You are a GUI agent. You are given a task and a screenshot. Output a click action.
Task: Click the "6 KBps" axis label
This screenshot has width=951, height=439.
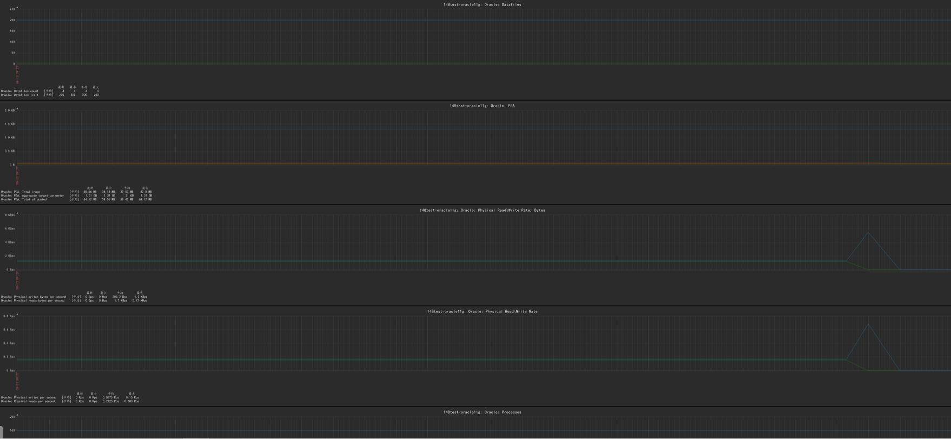tap(10, 228)
